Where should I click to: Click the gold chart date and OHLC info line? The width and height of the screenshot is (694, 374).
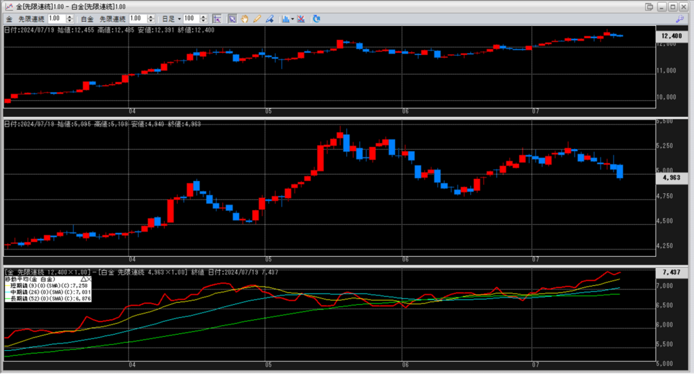tap(109, 30)
